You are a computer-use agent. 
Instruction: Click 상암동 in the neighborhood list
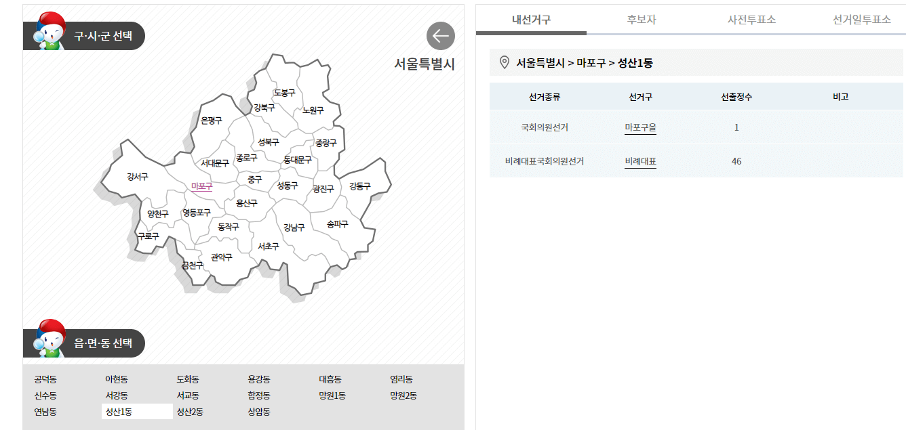pos(260,411)
